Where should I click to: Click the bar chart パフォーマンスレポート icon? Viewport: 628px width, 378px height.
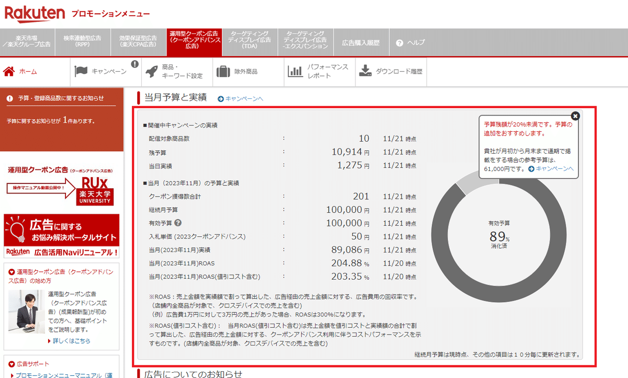[x=295, y=72]
